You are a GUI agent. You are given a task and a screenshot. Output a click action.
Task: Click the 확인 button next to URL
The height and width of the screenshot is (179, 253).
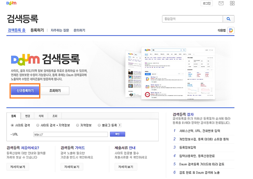pyautogui.click(x=117, y=134)
